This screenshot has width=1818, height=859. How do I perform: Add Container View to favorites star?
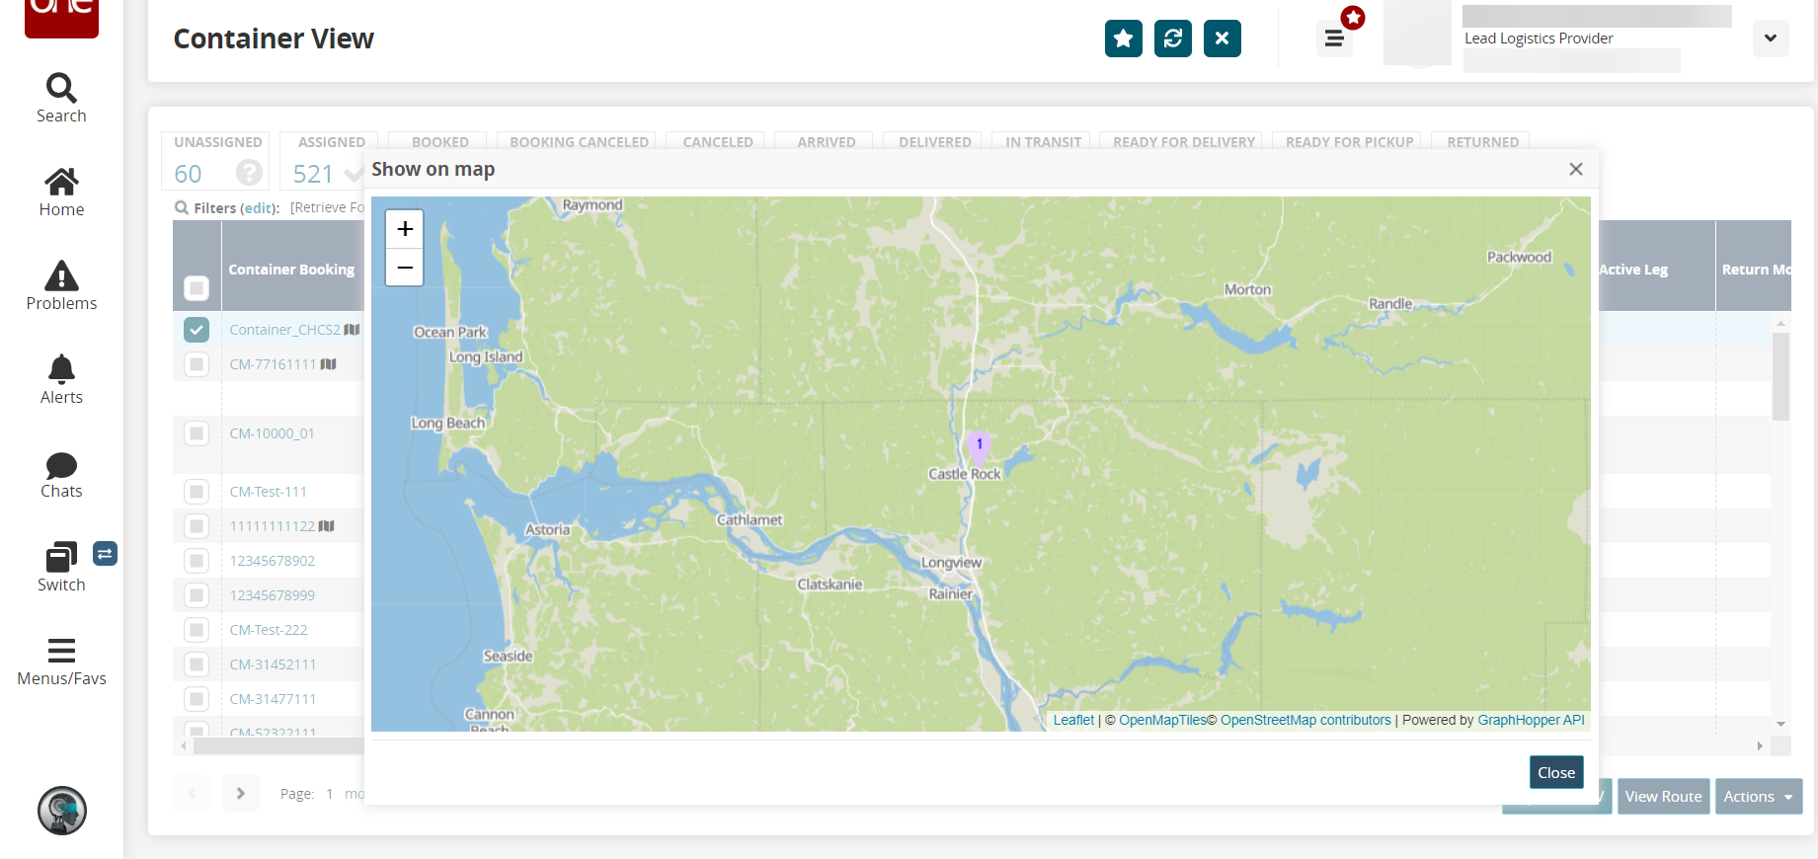click(1124, 39)
